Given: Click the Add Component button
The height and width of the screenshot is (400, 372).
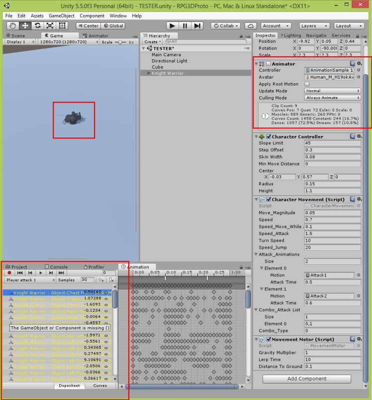Looking at the screenshot, I should 307,379.
